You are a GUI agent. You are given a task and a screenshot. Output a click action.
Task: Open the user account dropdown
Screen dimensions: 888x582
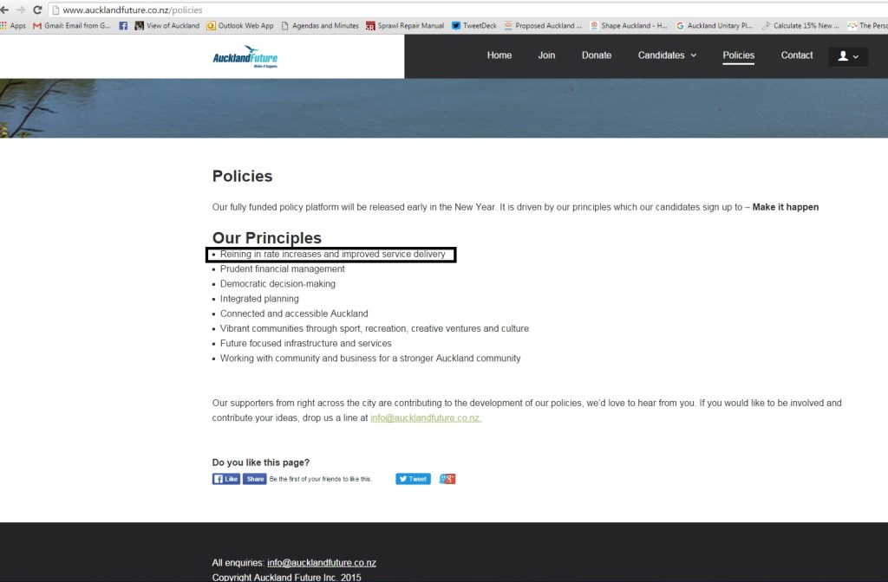tap(847, 56)
